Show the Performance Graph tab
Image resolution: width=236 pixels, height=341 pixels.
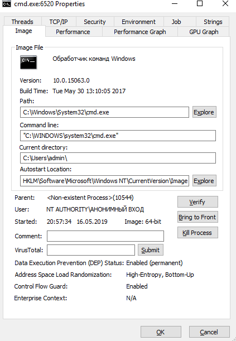point(139,32)
